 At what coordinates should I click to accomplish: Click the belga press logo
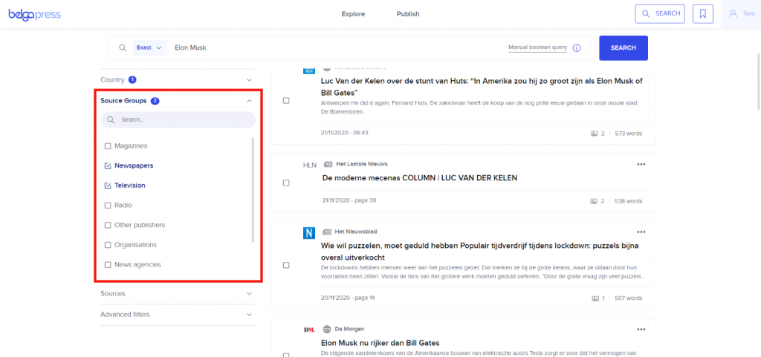coord(34,14)
